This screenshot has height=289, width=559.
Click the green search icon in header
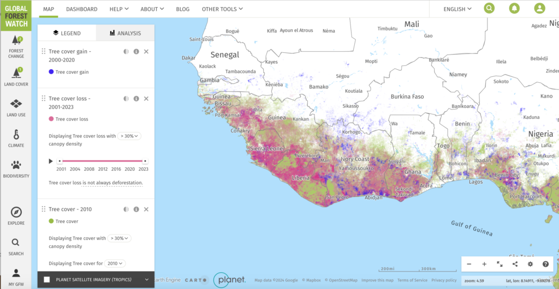pos(489,9)
